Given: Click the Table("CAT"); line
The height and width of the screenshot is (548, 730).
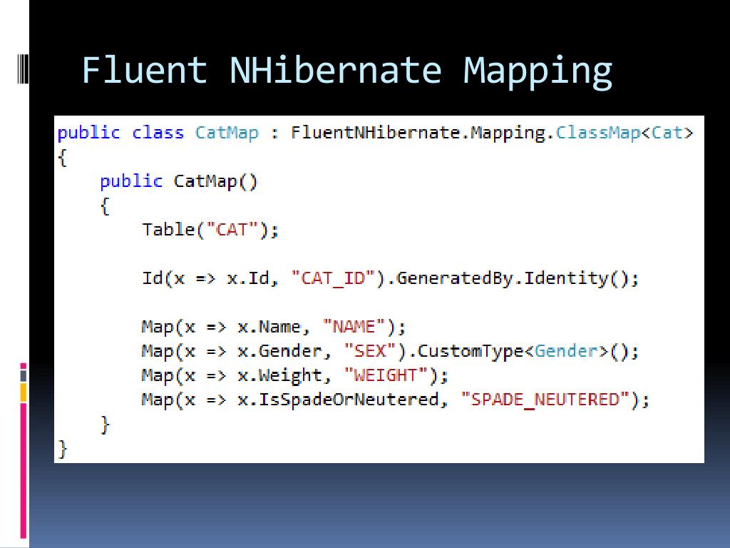Looking at the screenshot, I should click(x=210, y=230).
